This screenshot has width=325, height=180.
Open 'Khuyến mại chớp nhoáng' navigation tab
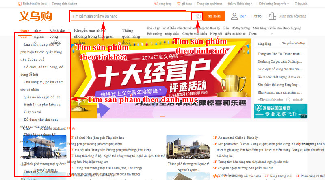coord(93,36)
